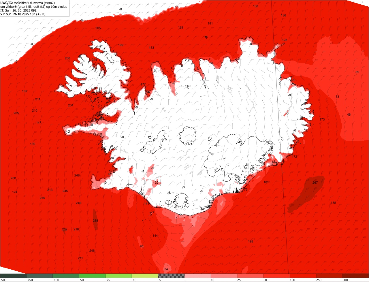The width and height of the screenshot is (369, 282).
Task: Select the light green legend swatch between -25 and -10
Action: click(118, 276)
